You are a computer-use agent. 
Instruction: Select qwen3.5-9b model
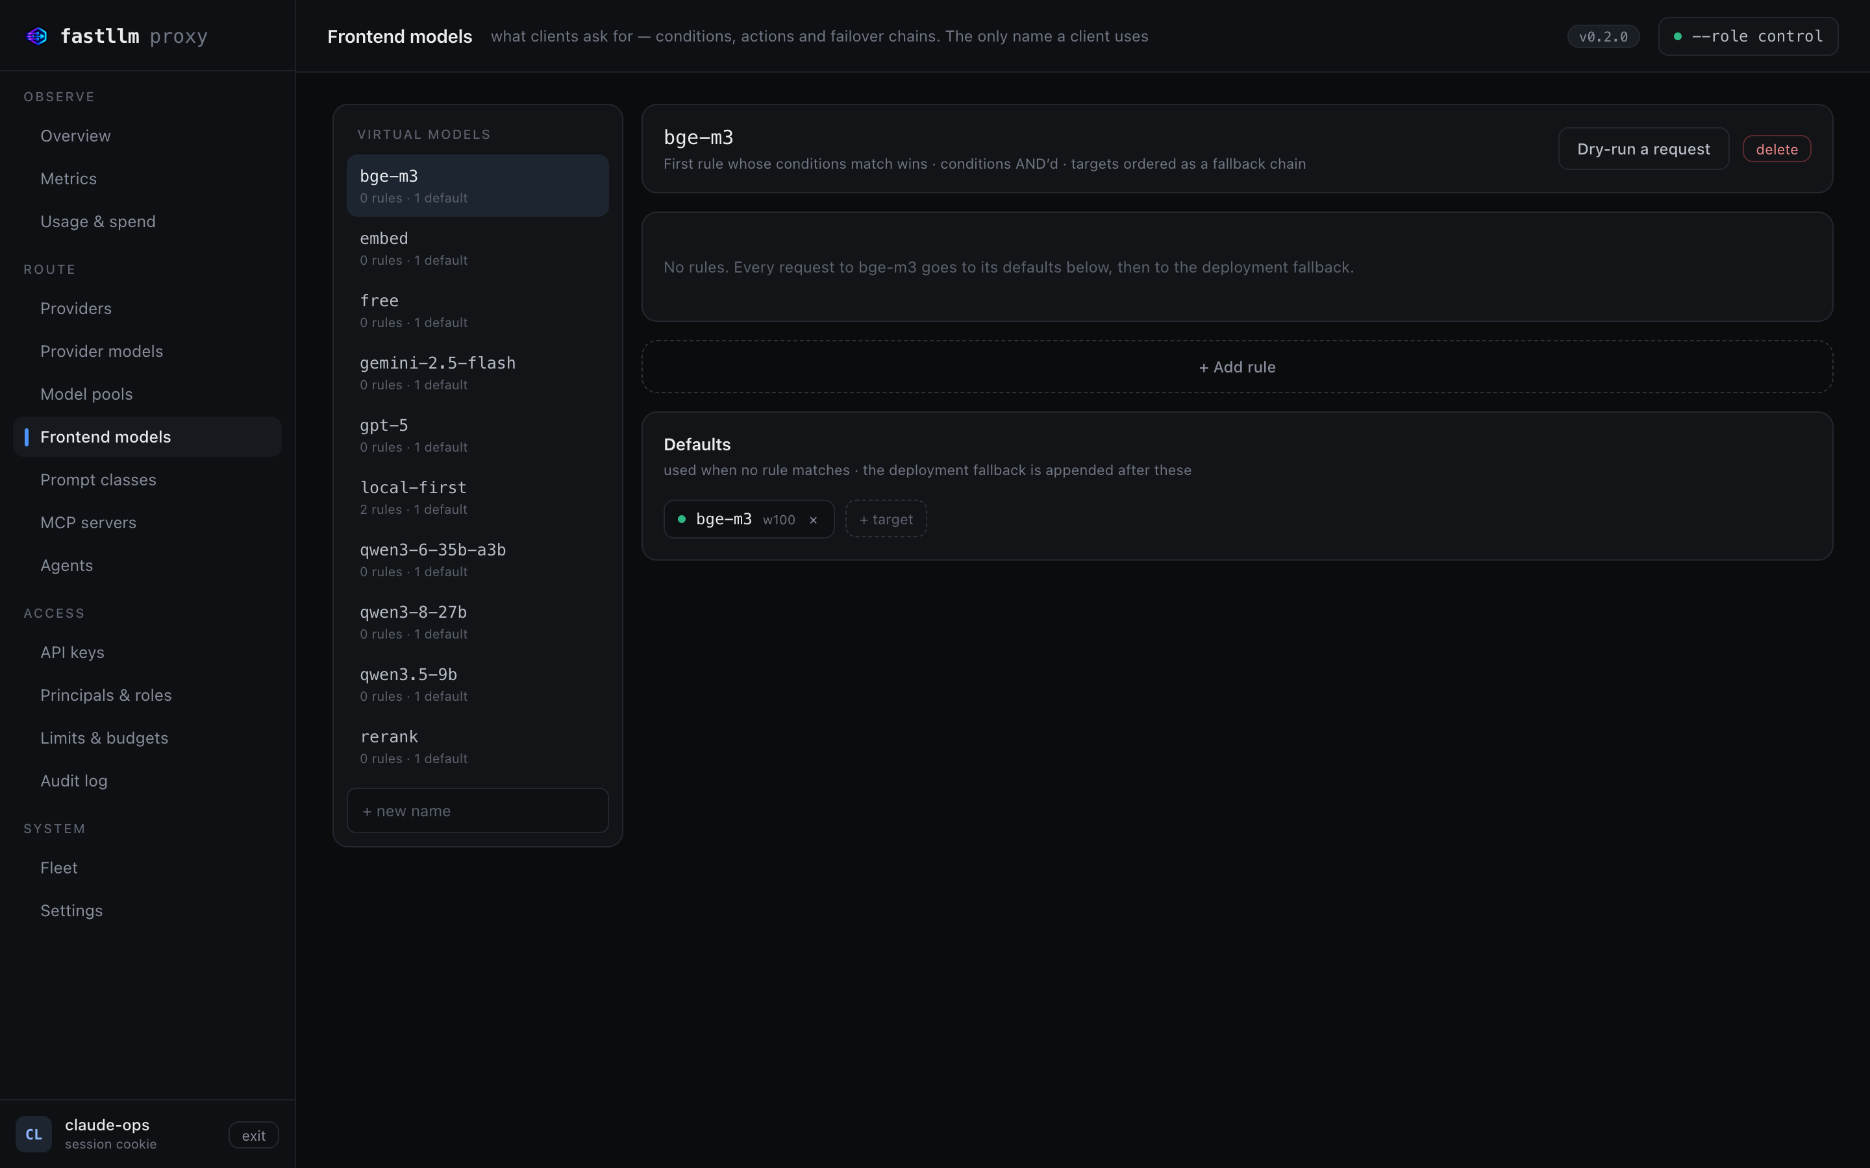(477, 685)
